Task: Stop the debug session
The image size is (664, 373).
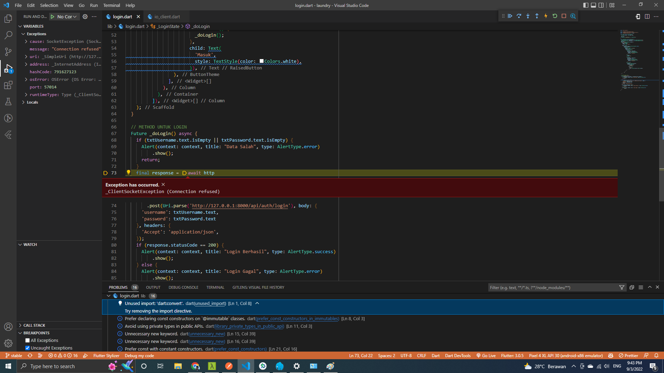Action: 564,16
